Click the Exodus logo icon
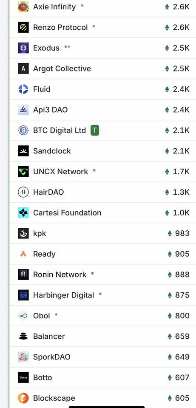This screenshot has height=408, width=196. [23, 48]
